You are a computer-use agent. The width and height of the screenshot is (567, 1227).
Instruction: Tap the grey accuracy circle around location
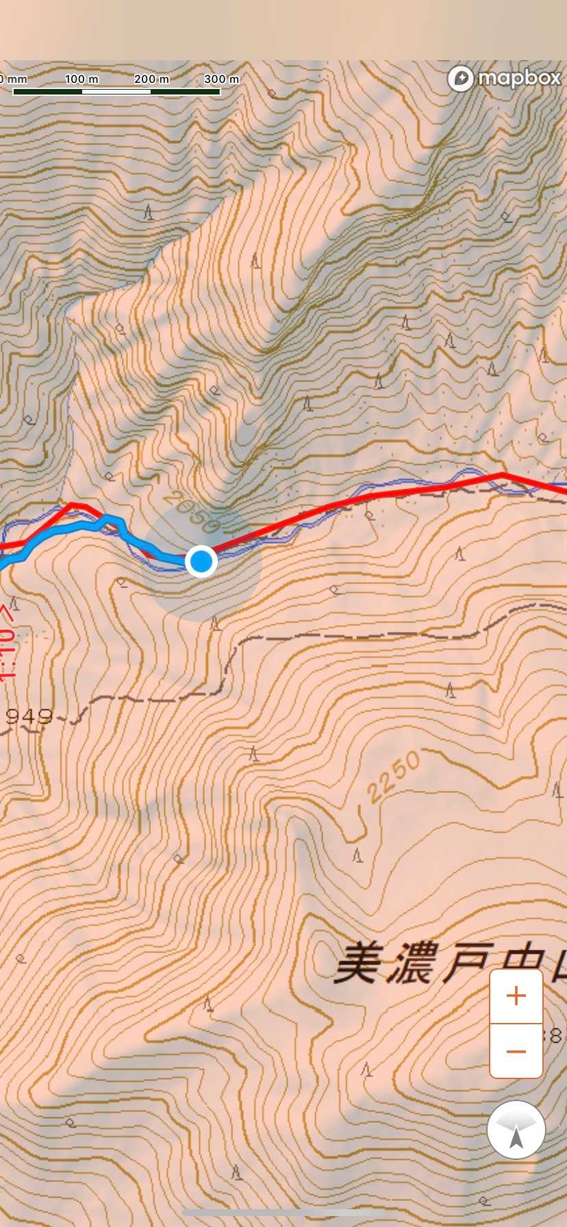(201, 561)
